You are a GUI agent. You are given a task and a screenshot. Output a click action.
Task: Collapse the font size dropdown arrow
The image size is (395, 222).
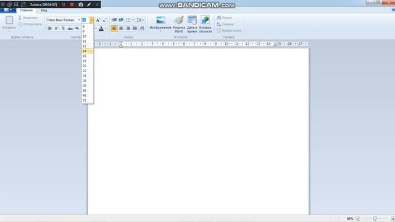coord(91,20)
